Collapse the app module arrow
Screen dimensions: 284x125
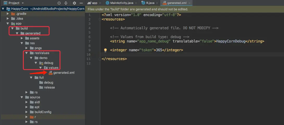coord(8,23)
